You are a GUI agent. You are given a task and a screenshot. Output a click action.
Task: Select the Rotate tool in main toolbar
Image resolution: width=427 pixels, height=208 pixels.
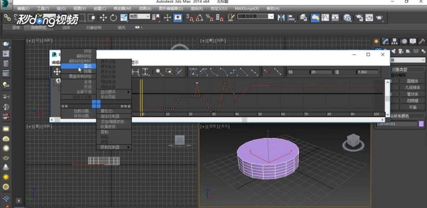coord(113,18)
